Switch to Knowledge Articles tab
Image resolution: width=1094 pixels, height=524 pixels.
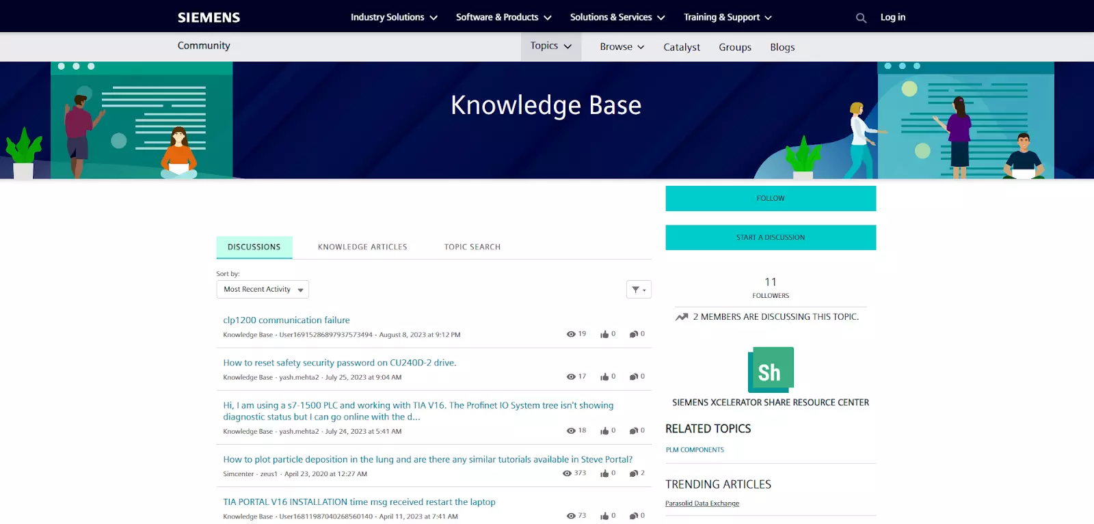click(362, 247)
